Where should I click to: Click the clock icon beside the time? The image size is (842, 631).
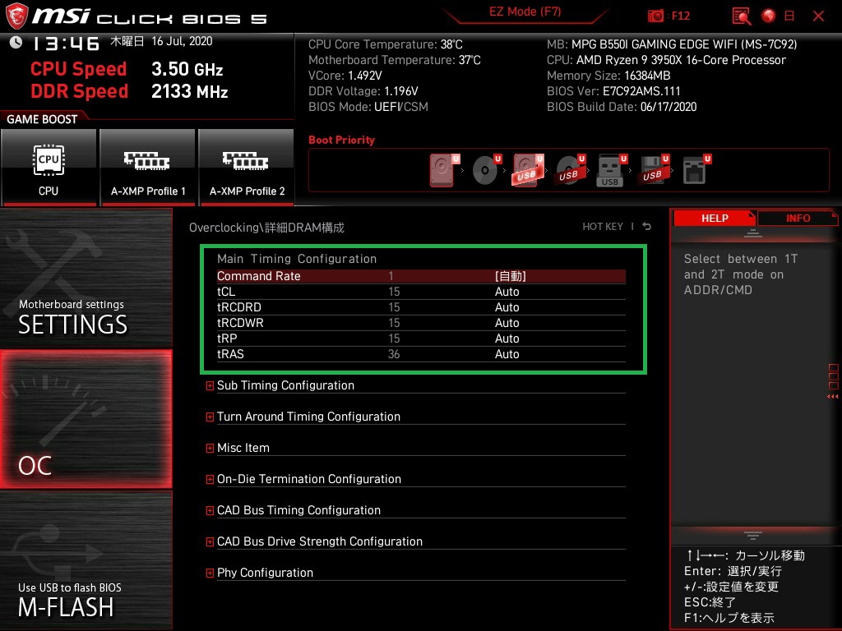click(x=16, y=42)
